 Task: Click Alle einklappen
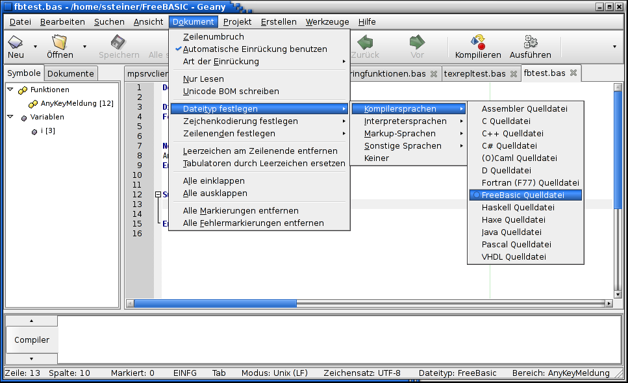[260, 181]
